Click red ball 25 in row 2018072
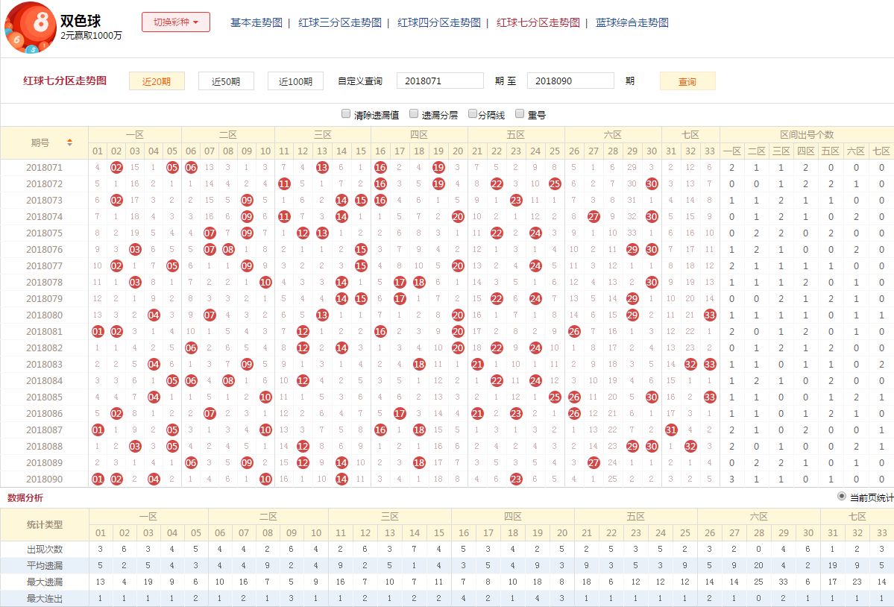This screenshot has height=607, width=894. click(x=555, y=184)
